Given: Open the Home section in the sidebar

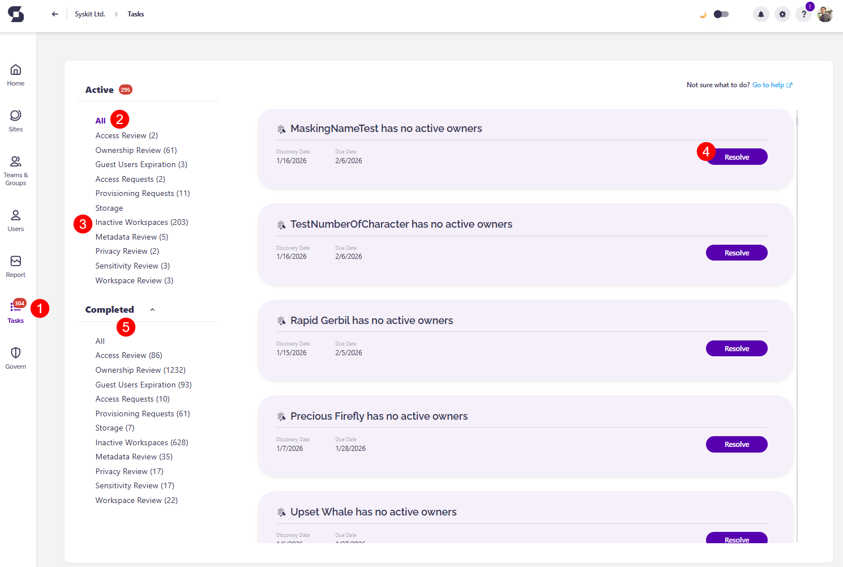Looking at the screenshot, I should (x=15, y=74).
